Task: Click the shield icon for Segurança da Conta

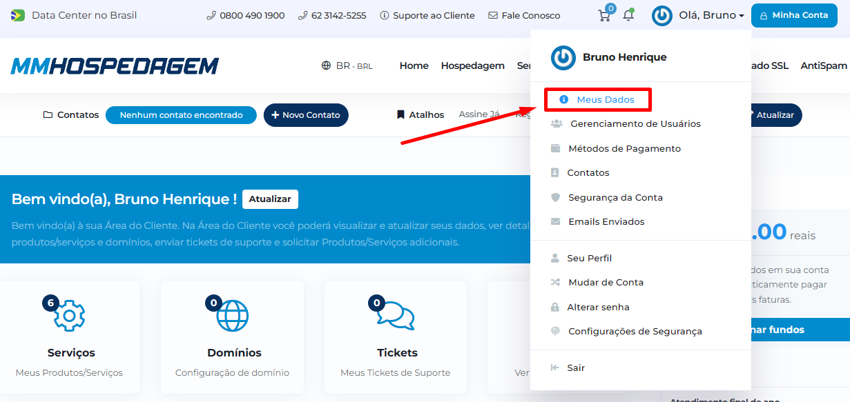Action: [555, 197]
